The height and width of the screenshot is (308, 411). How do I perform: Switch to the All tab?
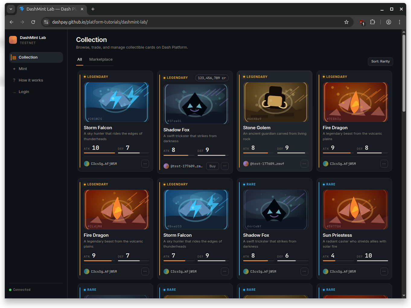point(80,59)
